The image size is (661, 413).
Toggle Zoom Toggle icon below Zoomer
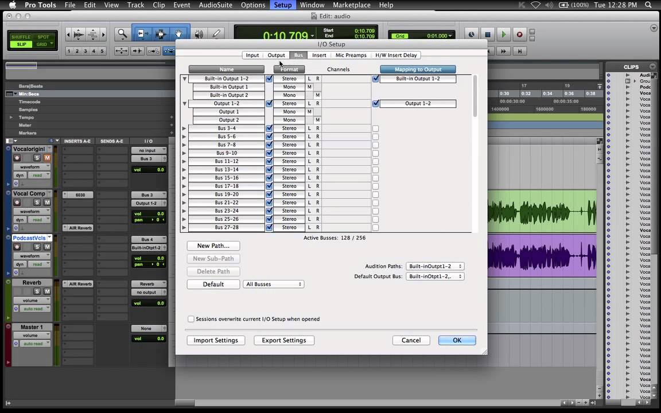coord(122,51)
